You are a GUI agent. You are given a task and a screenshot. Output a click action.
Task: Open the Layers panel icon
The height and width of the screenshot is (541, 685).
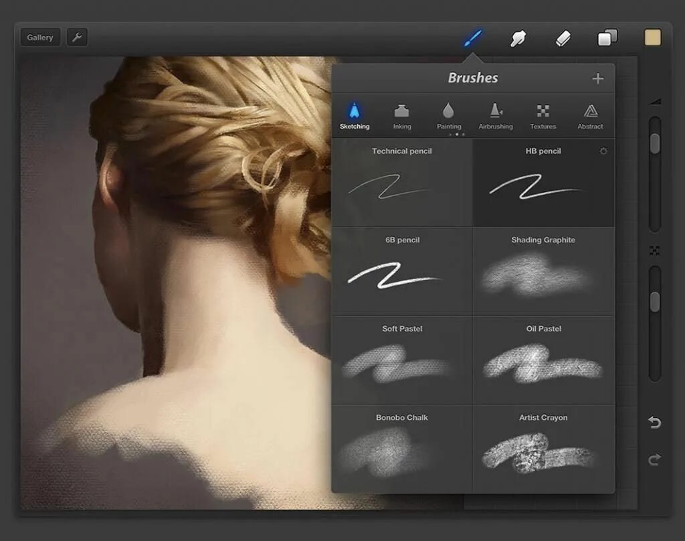pos(607,37)
